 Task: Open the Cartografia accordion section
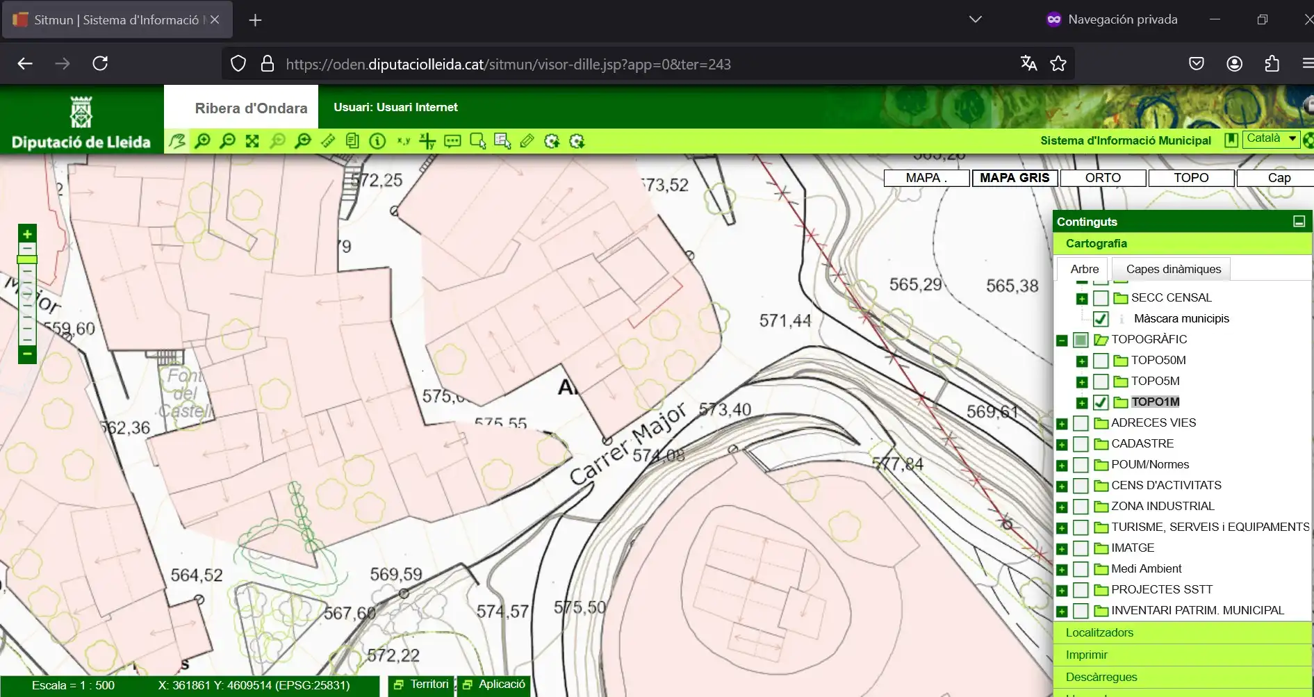point(1183,243)
